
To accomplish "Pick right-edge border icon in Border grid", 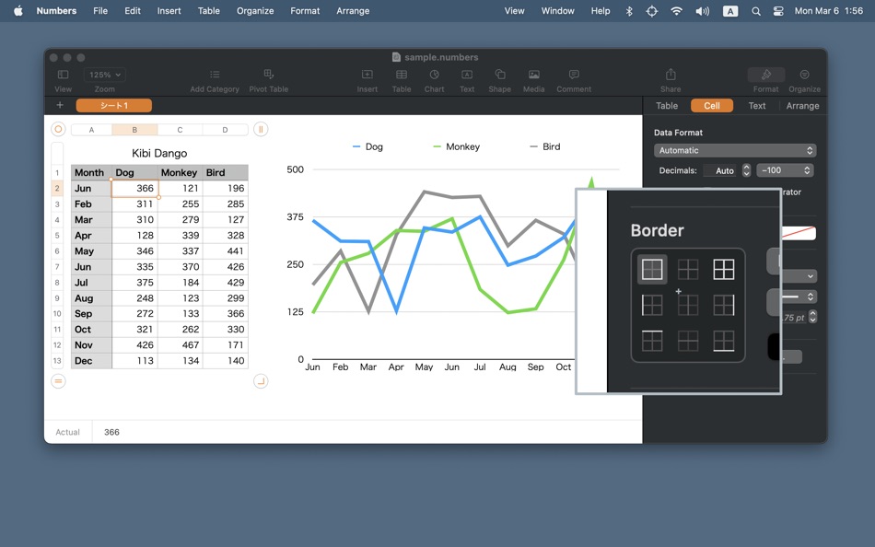I will coord(724,306).
